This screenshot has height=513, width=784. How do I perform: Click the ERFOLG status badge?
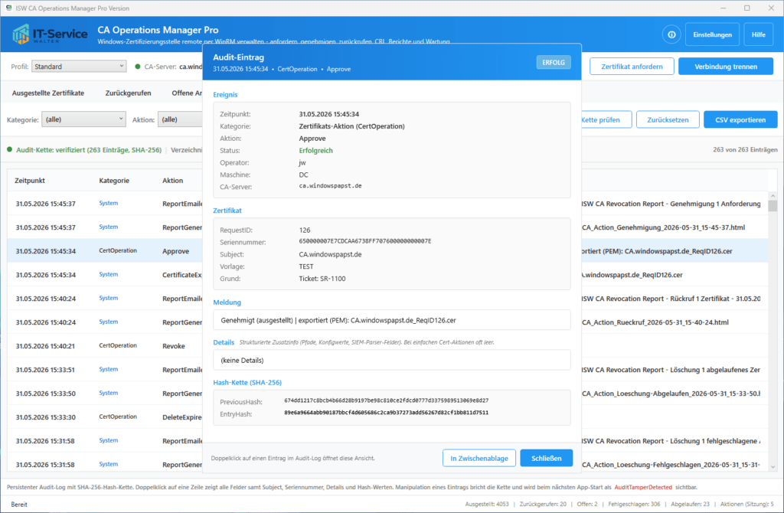554,63
